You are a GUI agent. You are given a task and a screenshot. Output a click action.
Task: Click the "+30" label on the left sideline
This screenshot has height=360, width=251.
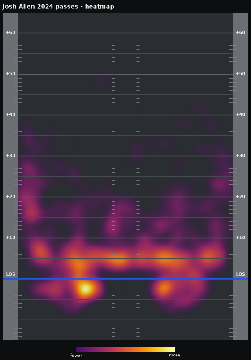(x=11, y=155)
